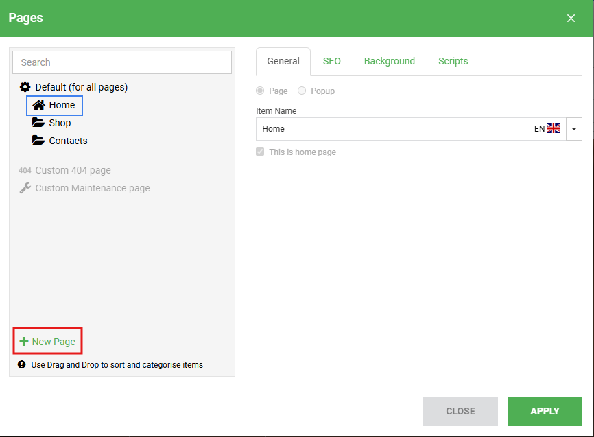The height and width of the screenshot is (437, 594).
Task: Click the UK flag language icon
Action: (x=554, y=128)
